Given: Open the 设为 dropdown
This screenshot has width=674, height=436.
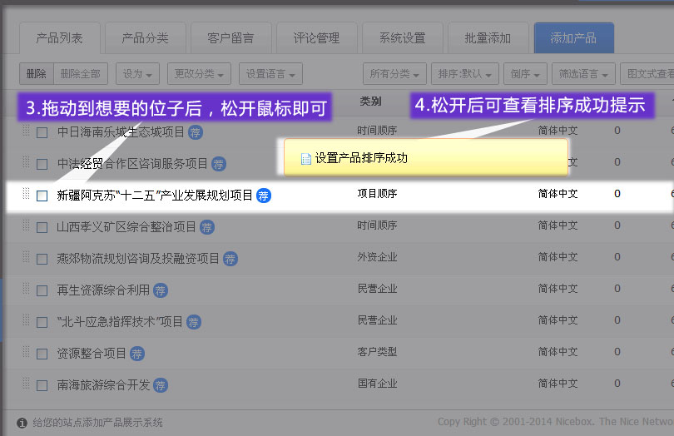Looking at the screenshot, I should [137, 74].
